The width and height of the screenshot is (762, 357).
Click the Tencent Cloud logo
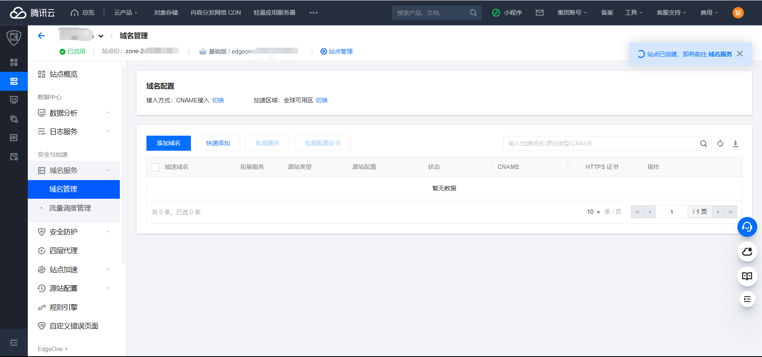tap(32, 13)
